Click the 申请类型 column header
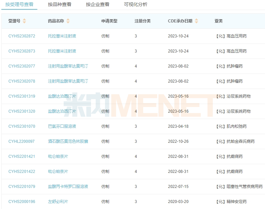 pos(109,21)
